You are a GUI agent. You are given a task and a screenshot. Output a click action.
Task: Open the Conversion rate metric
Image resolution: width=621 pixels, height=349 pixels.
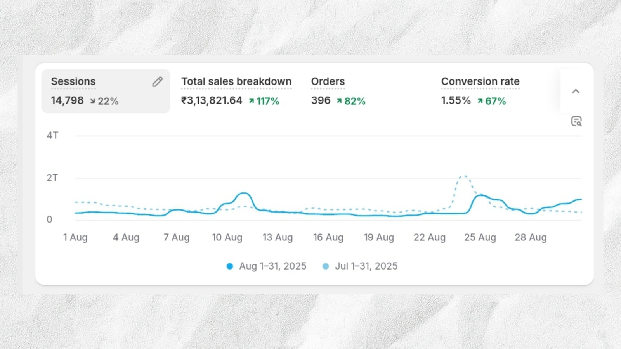pos(480,82)
